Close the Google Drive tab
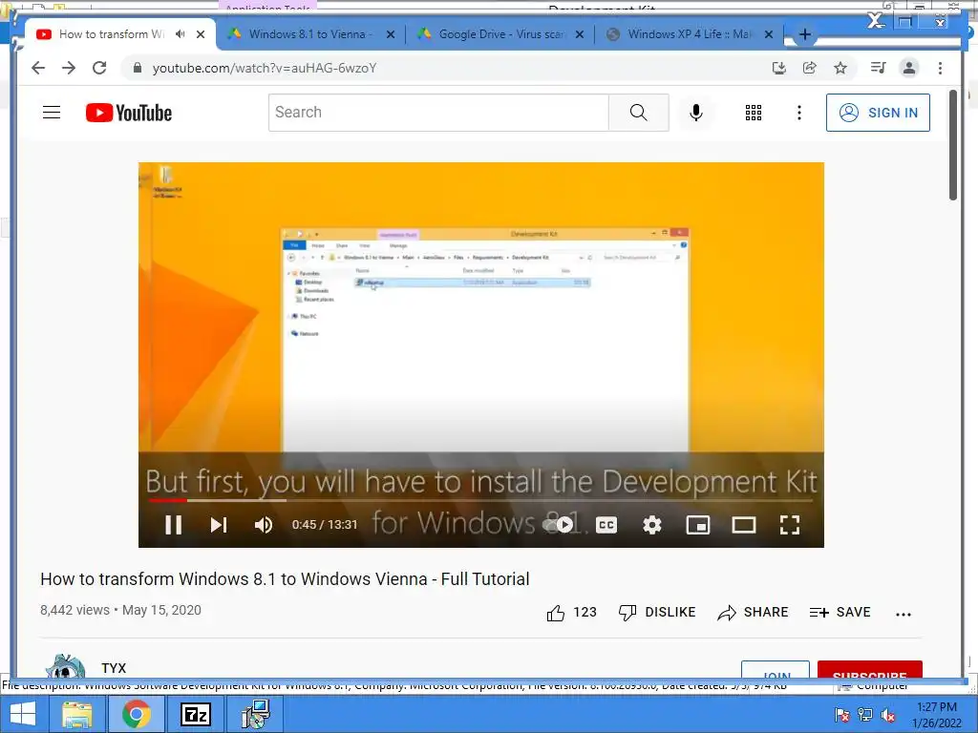Viewport: 978px width, 733px height. tap(580, 34)
